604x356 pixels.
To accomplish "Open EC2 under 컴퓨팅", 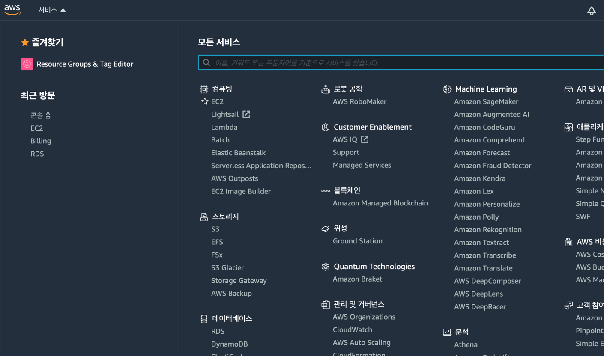I will (217, 101).
